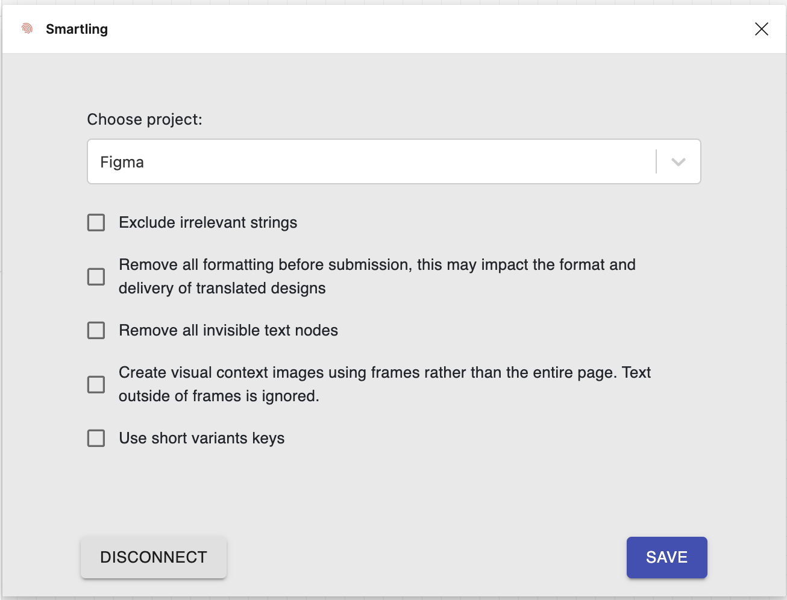Enable "Exclude irrelevant strings"
The image size is (787, 600).
click(96, 222)
